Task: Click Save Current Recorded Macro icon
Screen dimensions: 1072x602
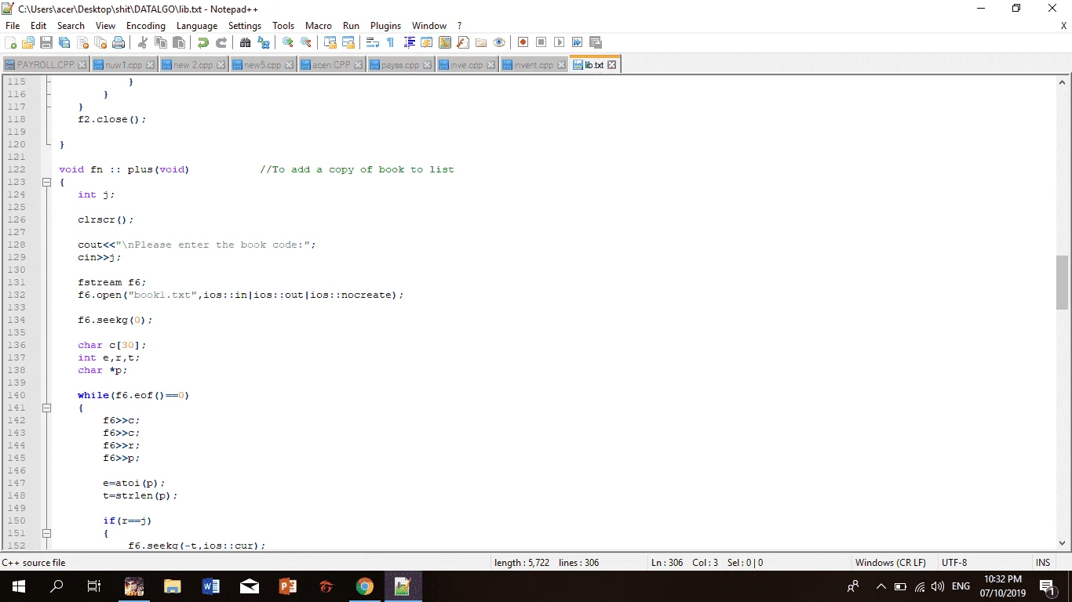Action: coord(596,42)
